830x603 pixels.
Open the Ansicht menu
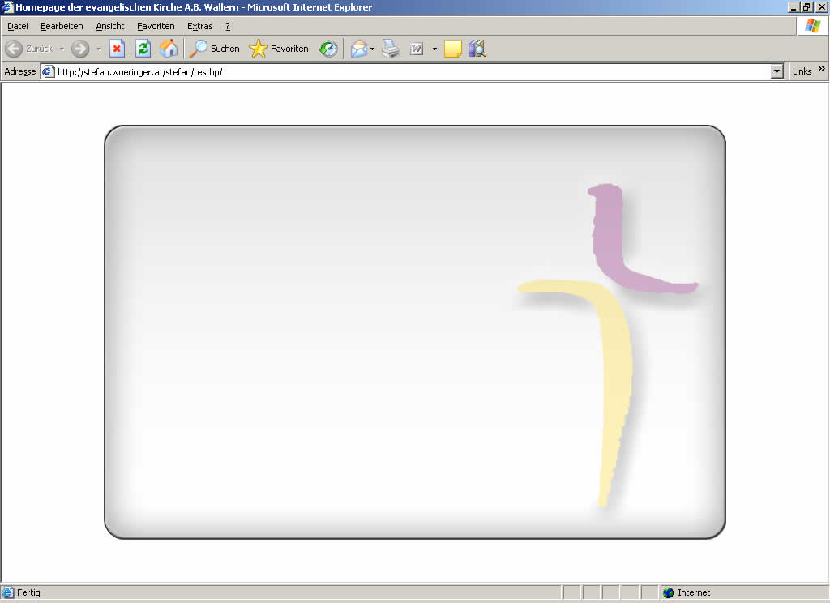110,26
